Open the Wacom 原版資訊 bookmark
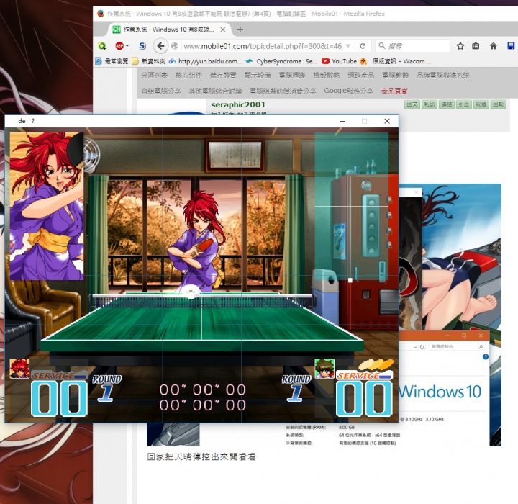518x504 pixels. tap(396, 61)
